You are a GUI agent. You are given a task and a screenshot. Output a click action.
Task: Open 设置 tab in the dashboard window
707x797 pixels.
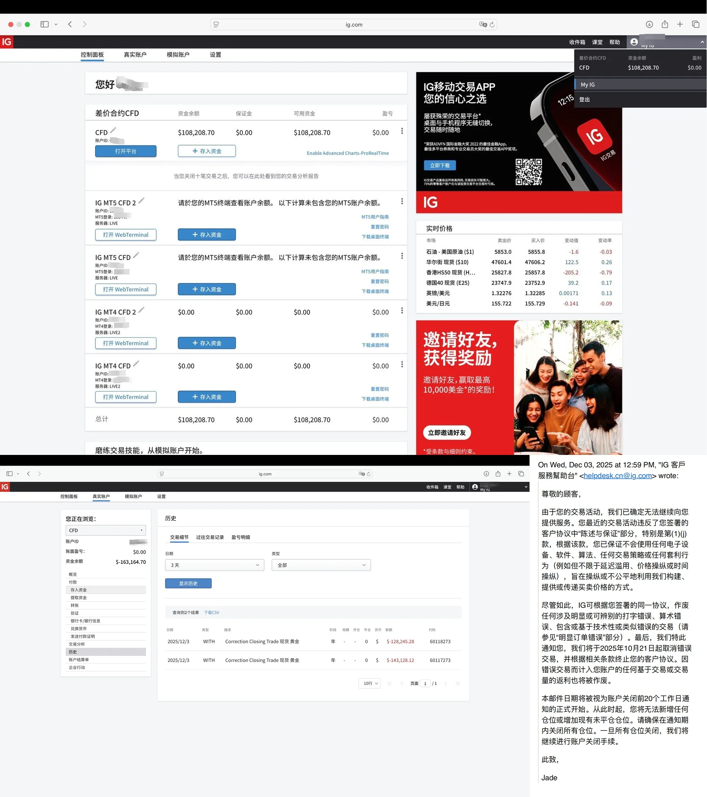click(x=216, y=54)
